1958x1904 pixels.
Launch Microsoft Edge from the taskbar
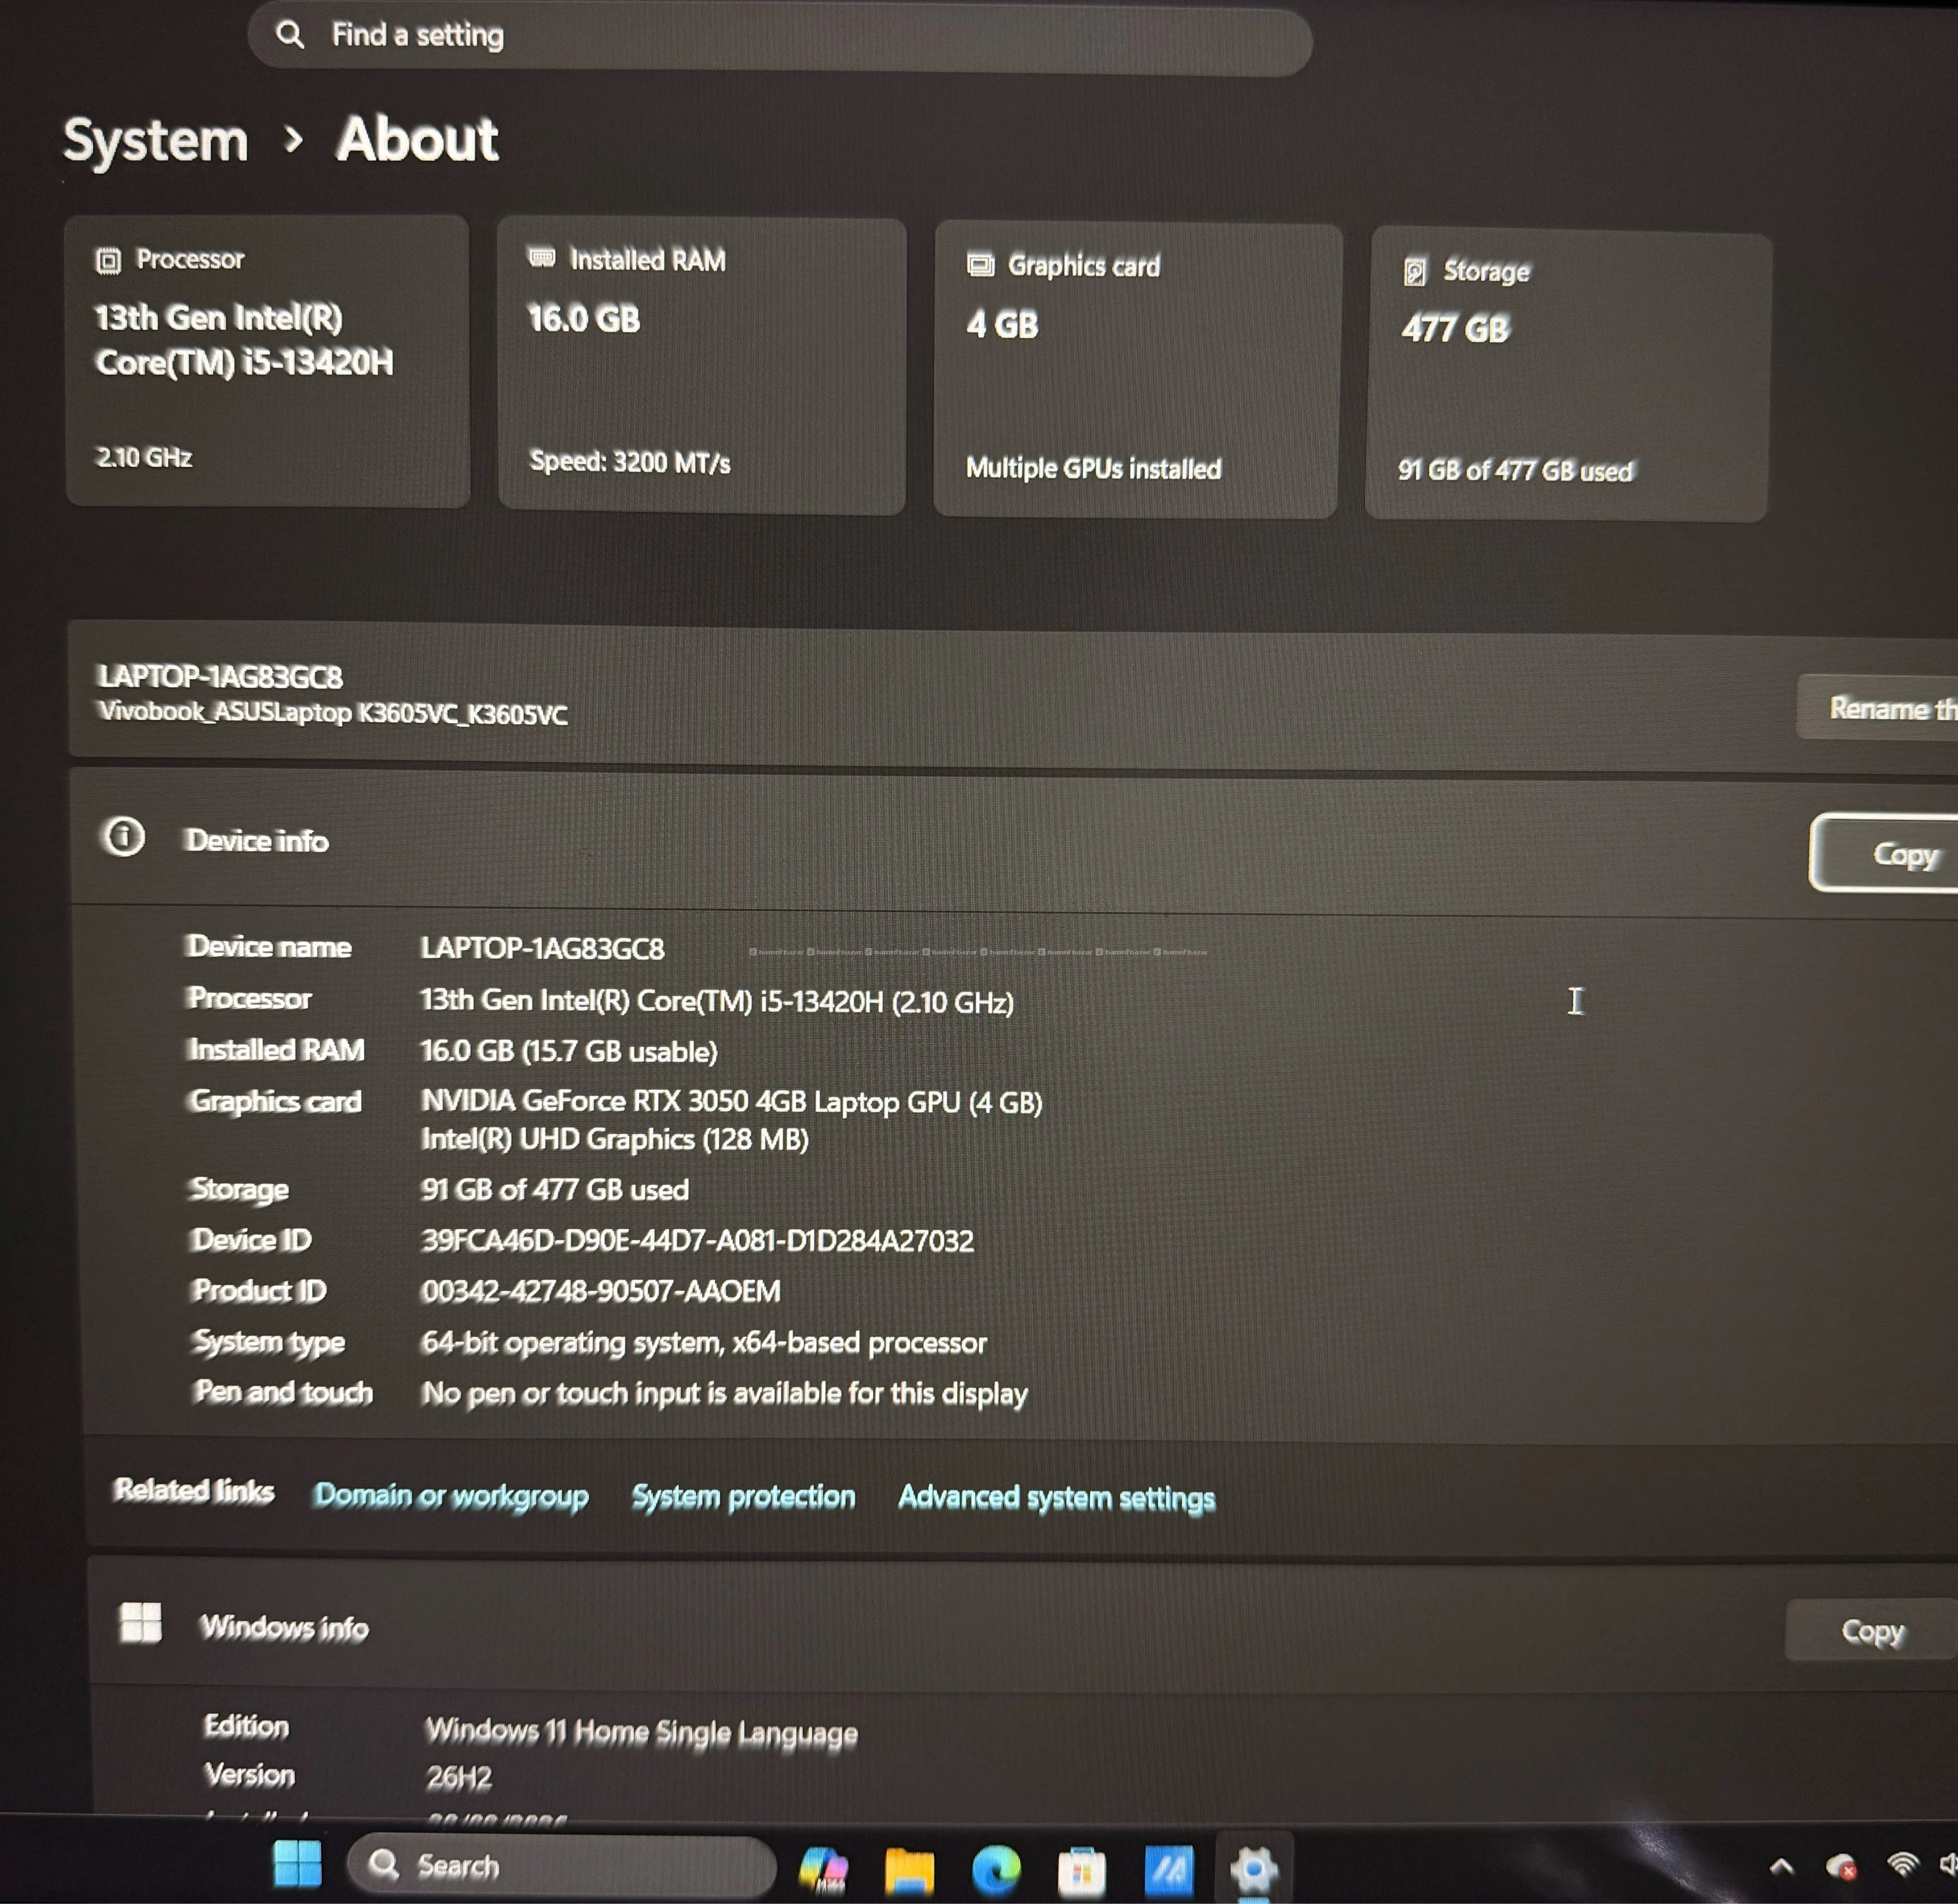(996, 1869)
